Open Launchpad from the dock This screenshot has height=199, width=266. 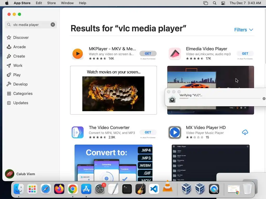(32, 189)
